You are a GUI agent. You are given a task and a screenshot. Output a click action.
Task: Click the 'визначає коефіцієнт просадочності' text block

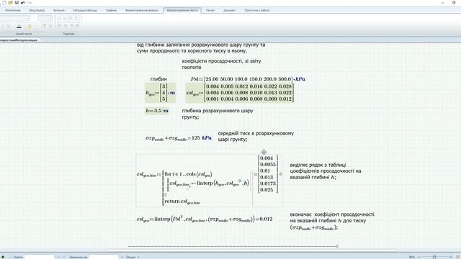coord(332,221)
